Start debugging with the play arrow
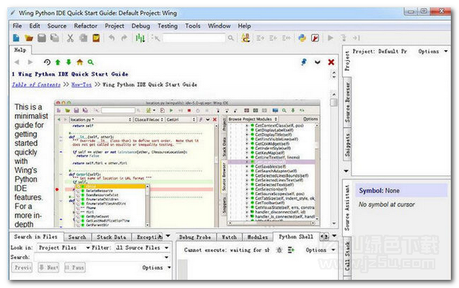The image size is (459, 288). tap(330, 38)
